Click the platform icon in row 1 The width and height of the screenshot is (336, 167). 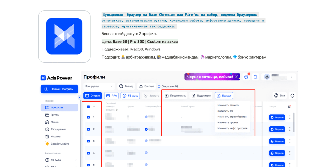[x=146, y=117]
